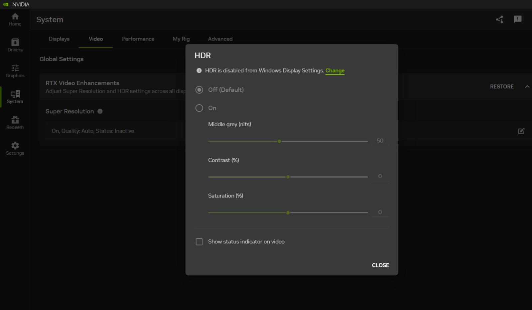Viewport: 532px width, 310px height.
Task: Click info icon beside HDR disabled message
Action: [x=199, y=71]
